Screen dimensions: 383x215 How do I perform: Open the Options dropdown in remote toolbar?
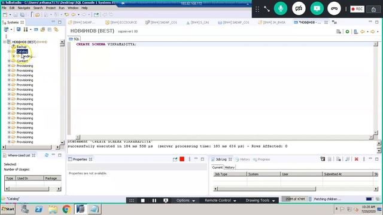(x=186, y=201)
